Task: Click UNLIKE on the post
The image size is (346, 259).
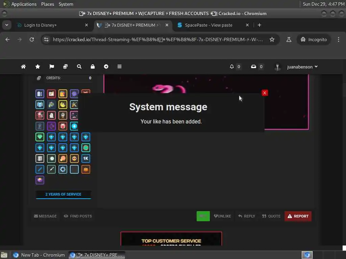Action: click(x=222, y=216)
